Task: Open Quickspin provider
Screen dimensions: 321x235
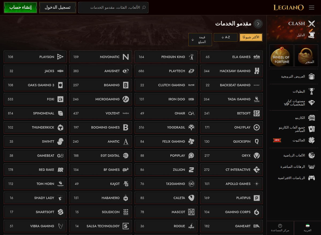Action: 231,142
